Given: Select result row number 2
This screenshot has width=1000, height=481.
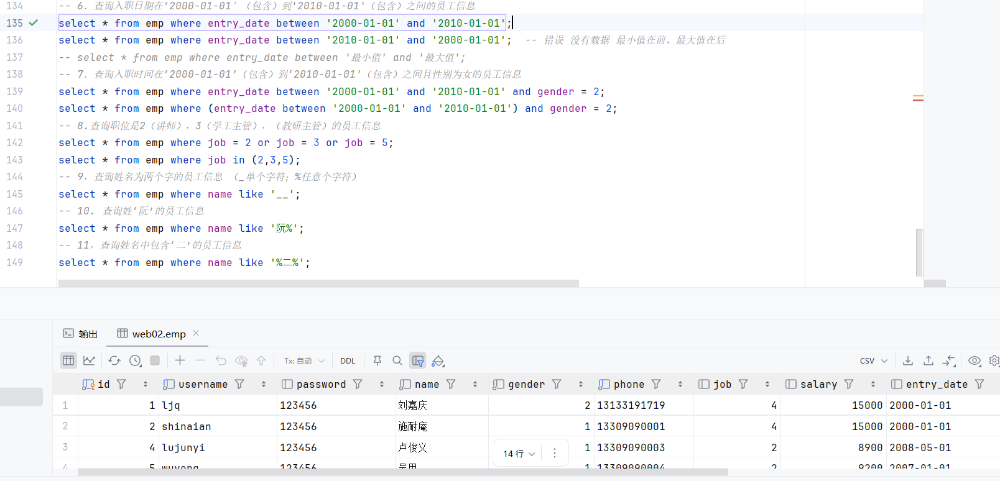Looking at the screenshot, I should [65, 426].
